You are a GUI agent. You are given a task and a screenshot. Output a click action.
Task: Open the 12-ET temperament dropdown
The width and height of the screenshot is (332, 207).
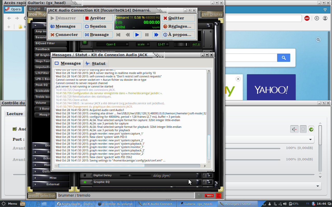pos(163,45)
